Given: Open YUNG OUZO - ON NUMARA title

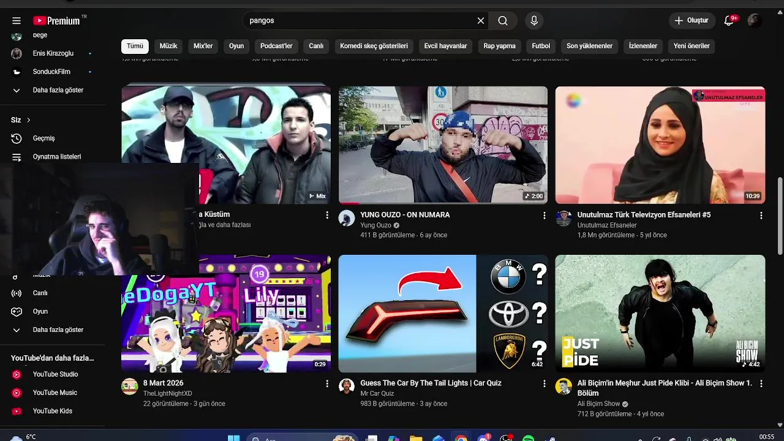Looking at the screenshot, I should (405, 215).
